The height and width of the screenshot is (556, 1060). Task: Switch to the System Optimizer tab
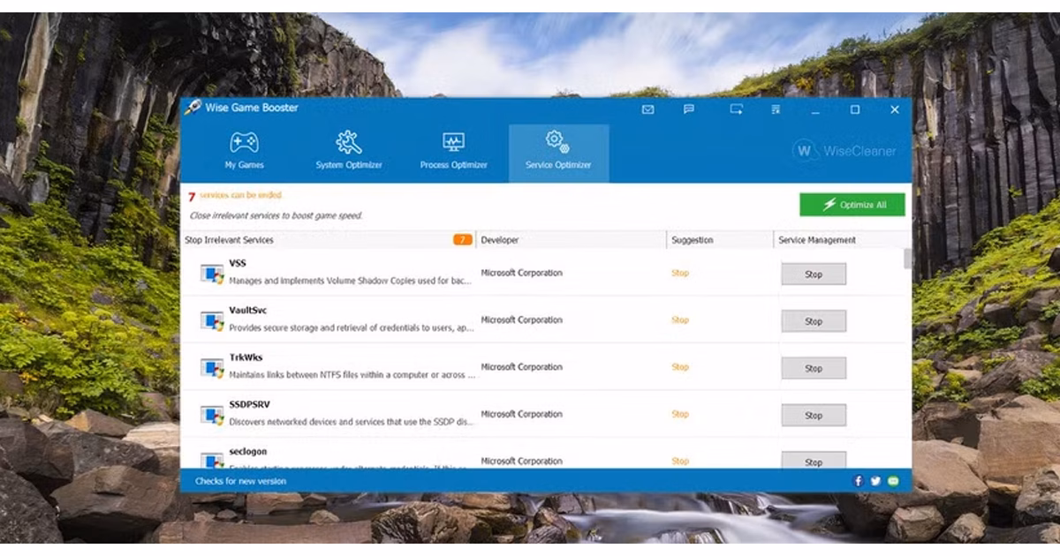click(x=349, y=152)
